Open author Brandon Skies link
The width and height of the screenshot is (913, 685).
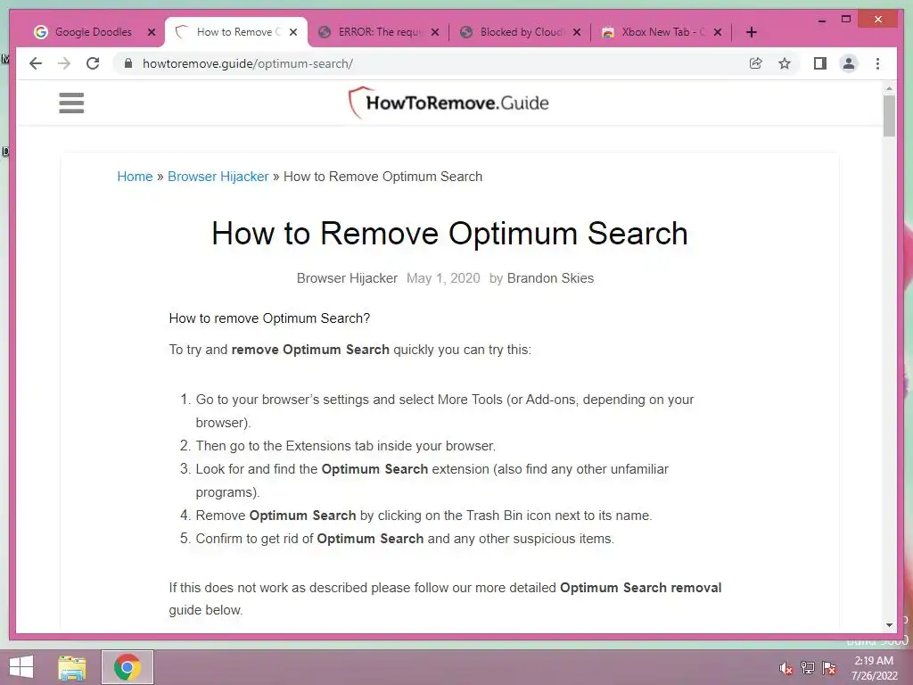pos(550,278)
